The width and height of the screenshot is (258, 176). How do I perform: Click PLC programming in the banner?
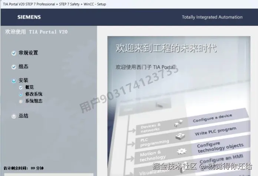(155, 142)
